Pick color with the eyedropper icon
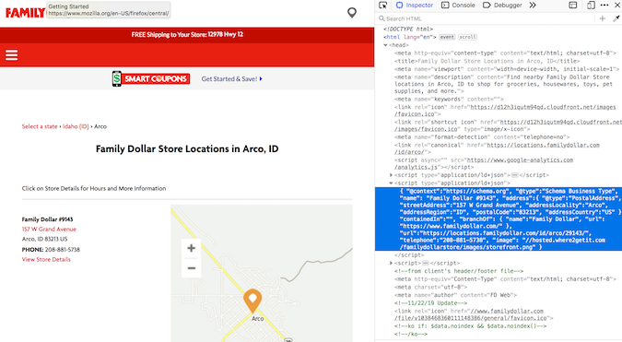 coord(616,18)
